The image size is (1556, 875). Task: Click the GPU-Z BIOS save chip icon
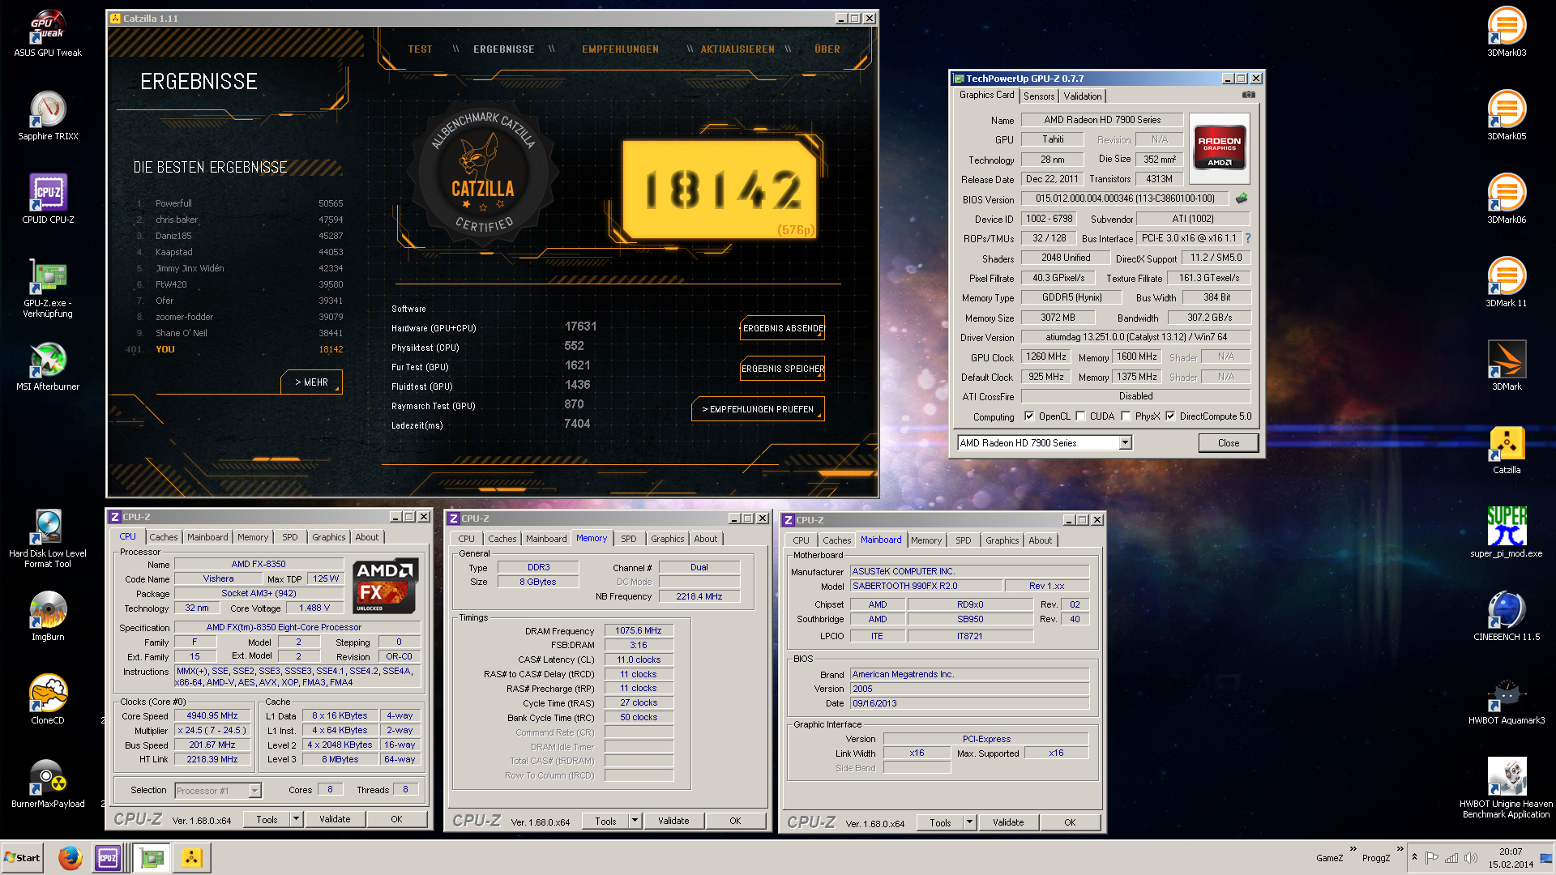point(1242,198)
